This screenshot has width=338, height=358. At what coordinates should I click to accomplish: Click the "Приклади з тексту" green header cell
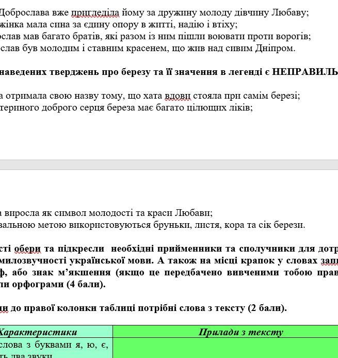(240, 332)
